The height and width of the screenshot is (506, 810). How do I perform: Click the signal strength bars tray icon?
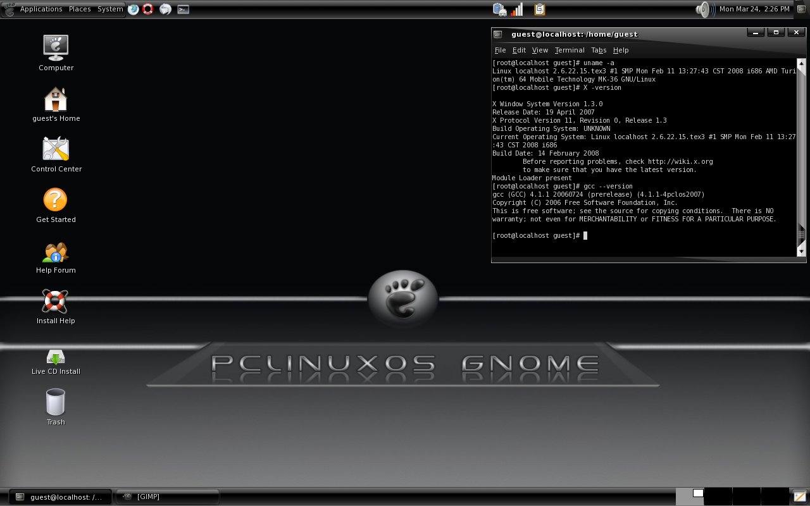517,9
